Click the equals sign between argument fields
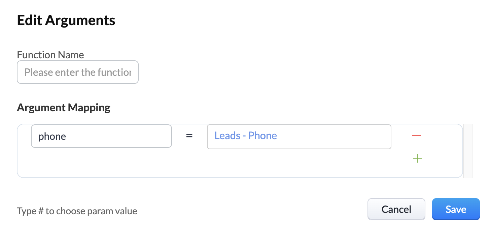The width and height of the screenshot is (490, 228). tap(189, 136)
